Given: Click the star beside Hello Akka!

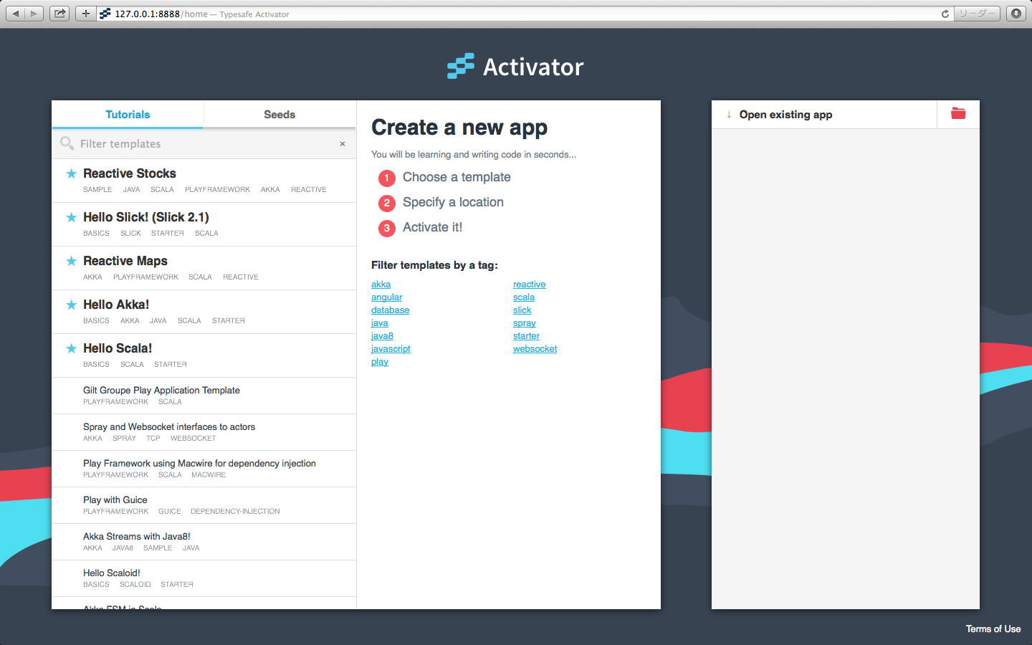Looking at the screenshot, I should click(x=71, y=305).
